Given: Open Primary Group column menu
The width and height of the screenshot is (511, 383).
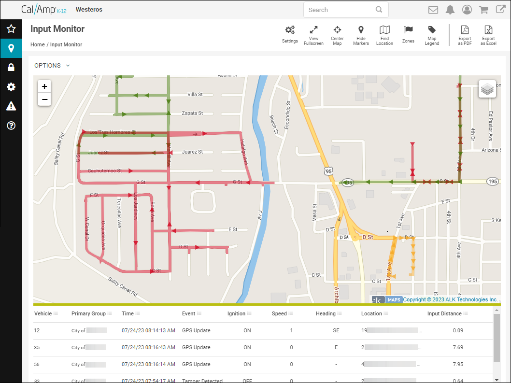Looking at the screenshot, I should pos(110,313).
